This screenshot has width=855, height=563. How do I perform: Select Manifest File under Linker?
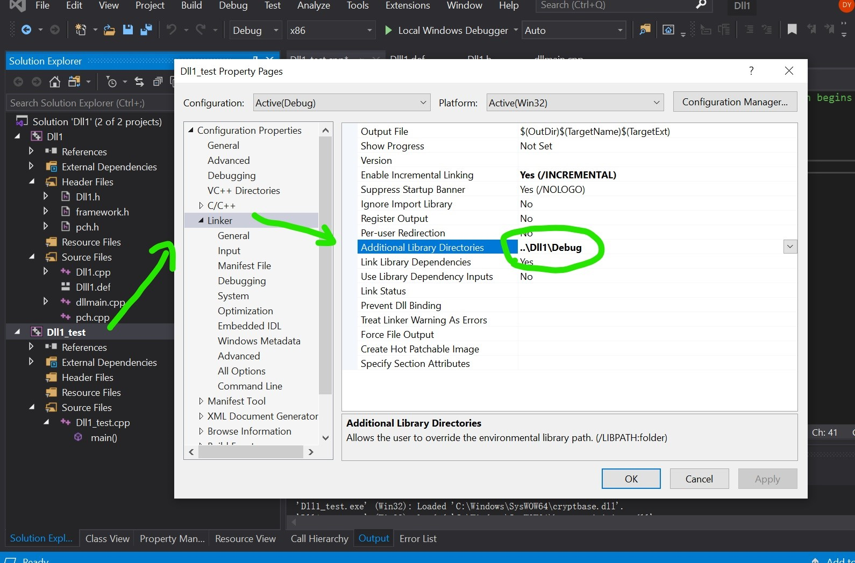coord(244,265)
